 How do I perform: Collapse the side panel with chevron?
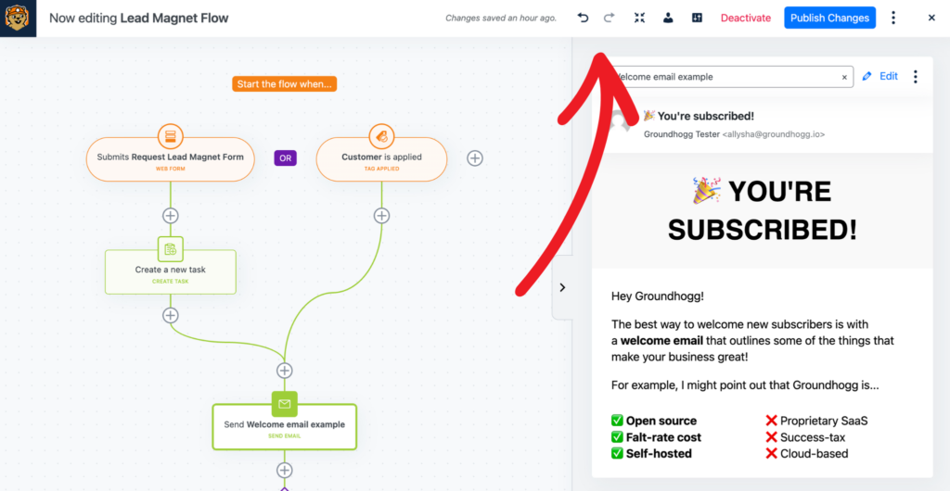pos(562,288)
